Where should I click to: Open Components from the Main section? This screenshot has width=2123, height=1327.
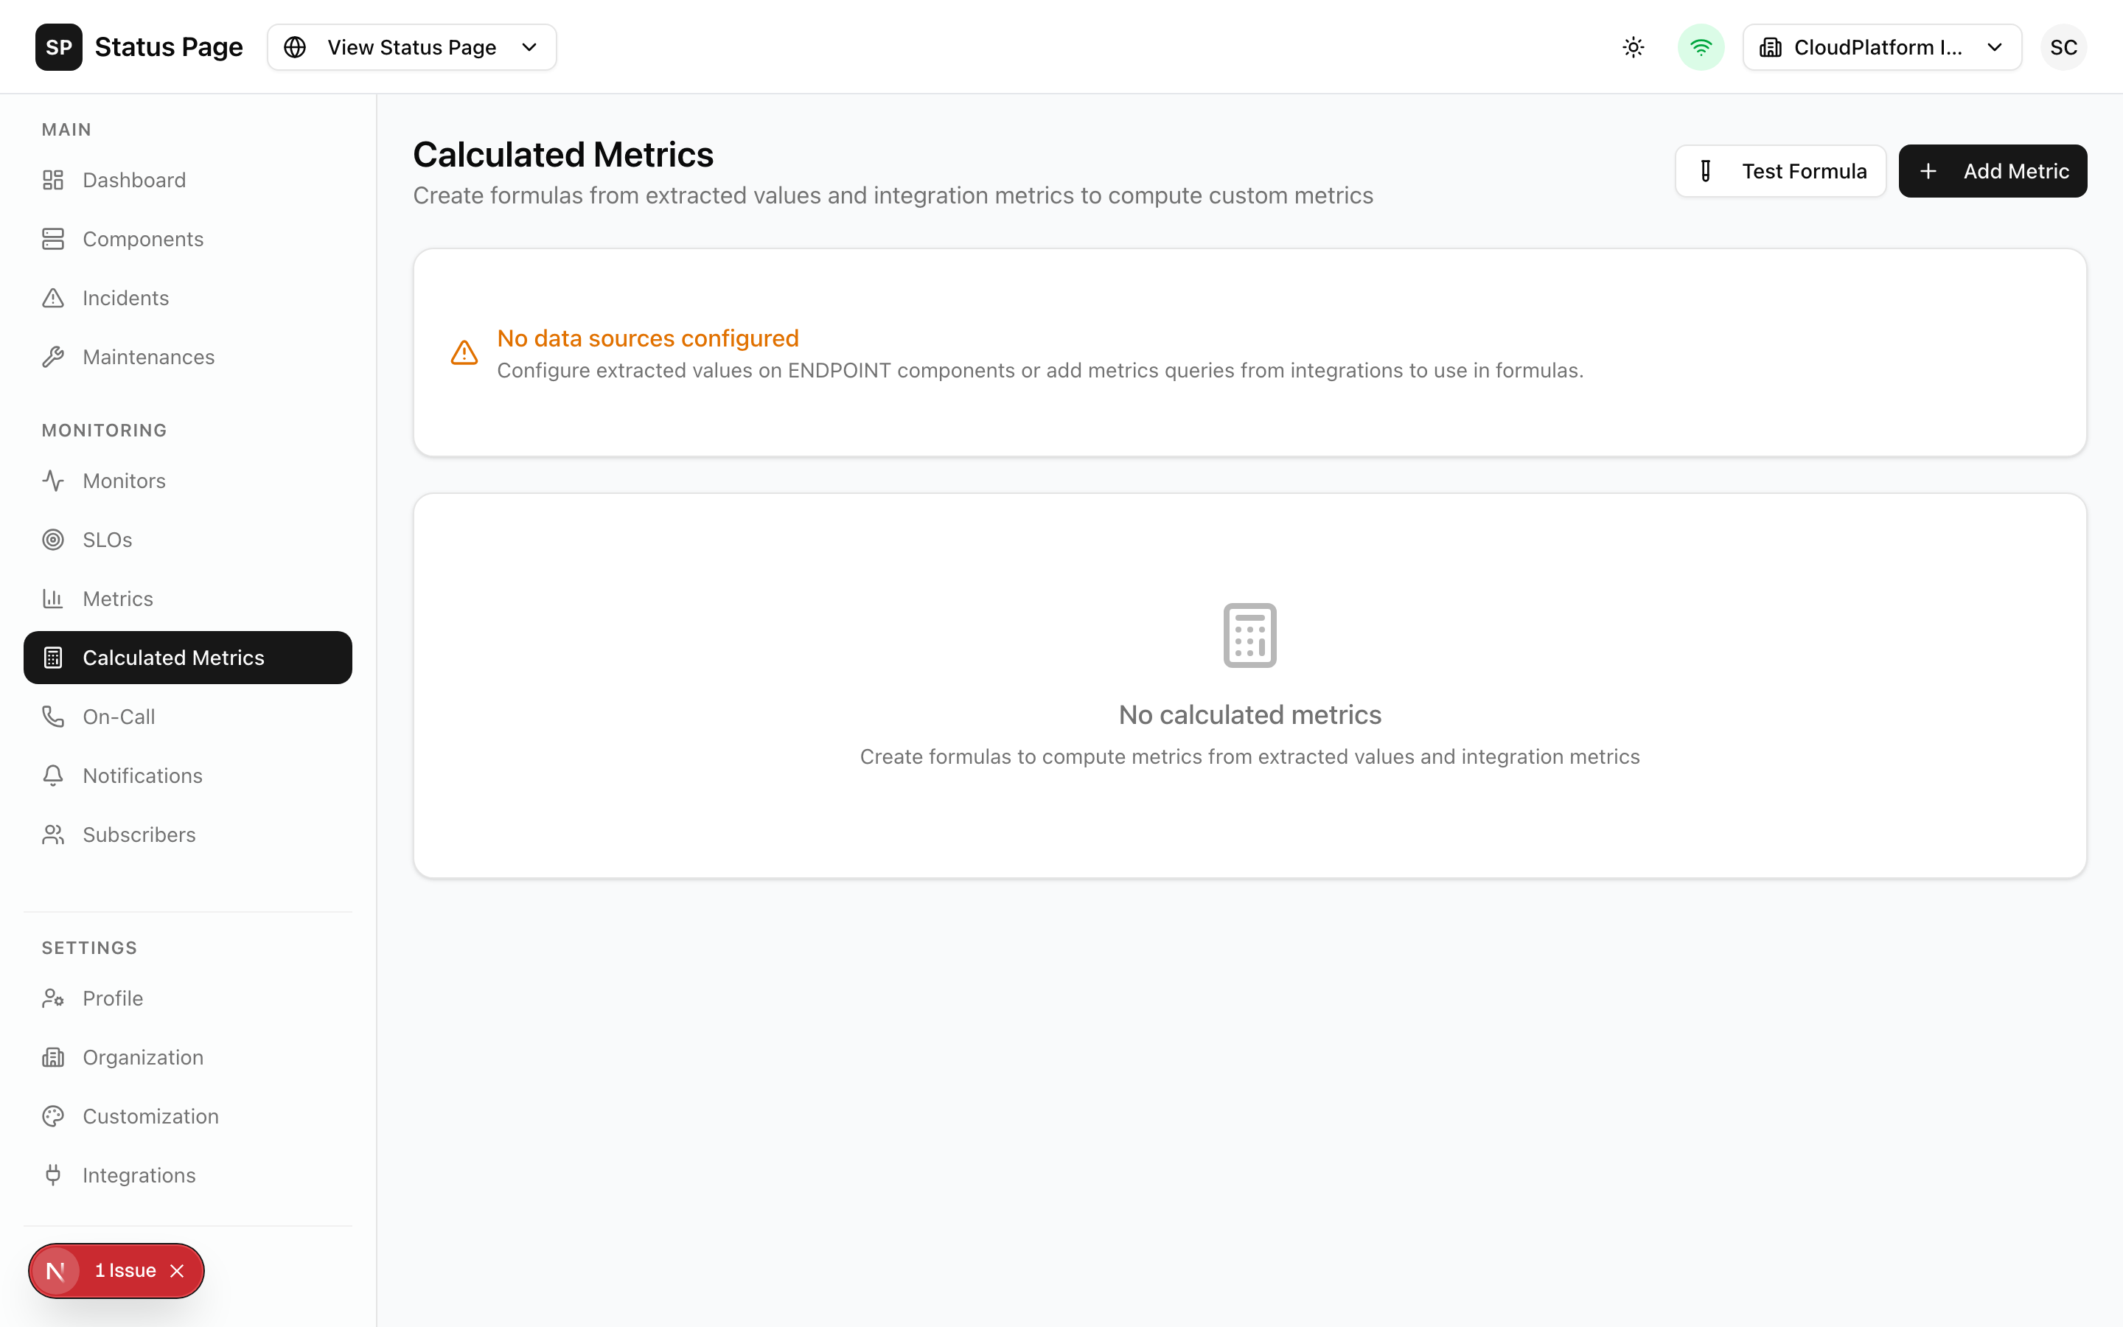click(x=143, y=238)
